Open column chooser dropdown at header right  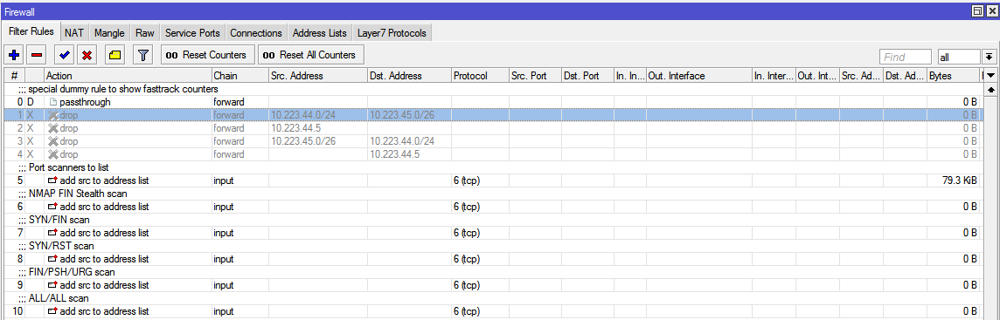(990, 76)
